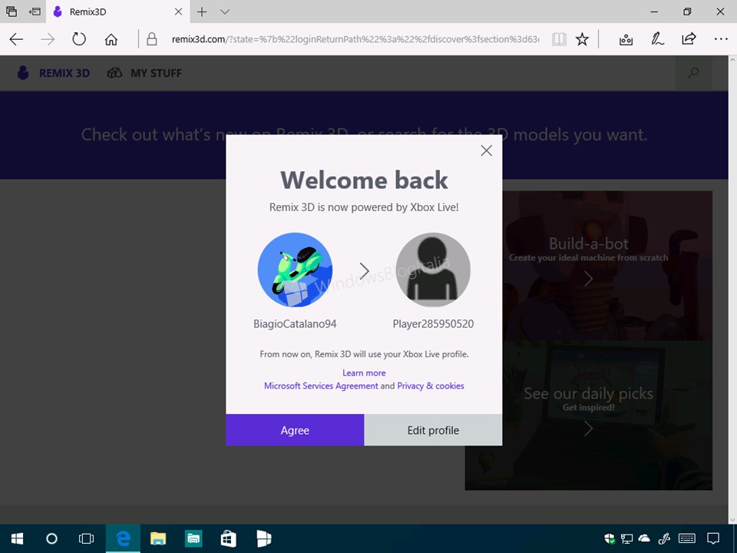The height and width of the screenshot is (553, 737).
Task: Open the See our daily picks heading
Action: [589, 393]
